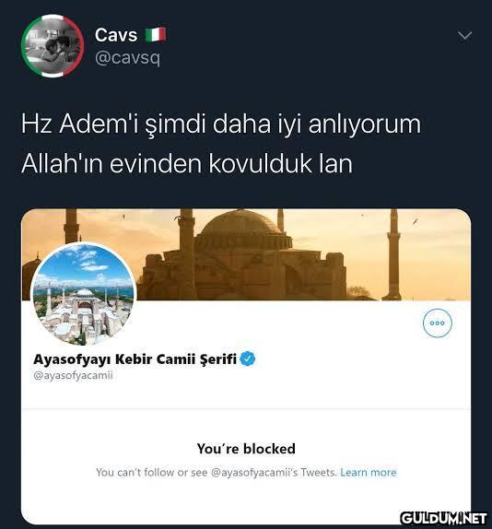Open the @cavsq handle
Image resolution: width=492 pixels, height=529 pixels.
[x=127, y=58]
